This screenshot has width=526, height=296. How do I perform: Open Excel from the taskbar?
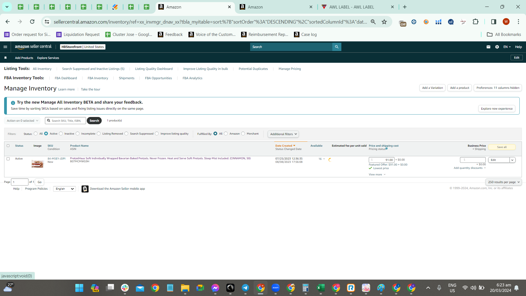pyautogui.click(x=321, y=288)
